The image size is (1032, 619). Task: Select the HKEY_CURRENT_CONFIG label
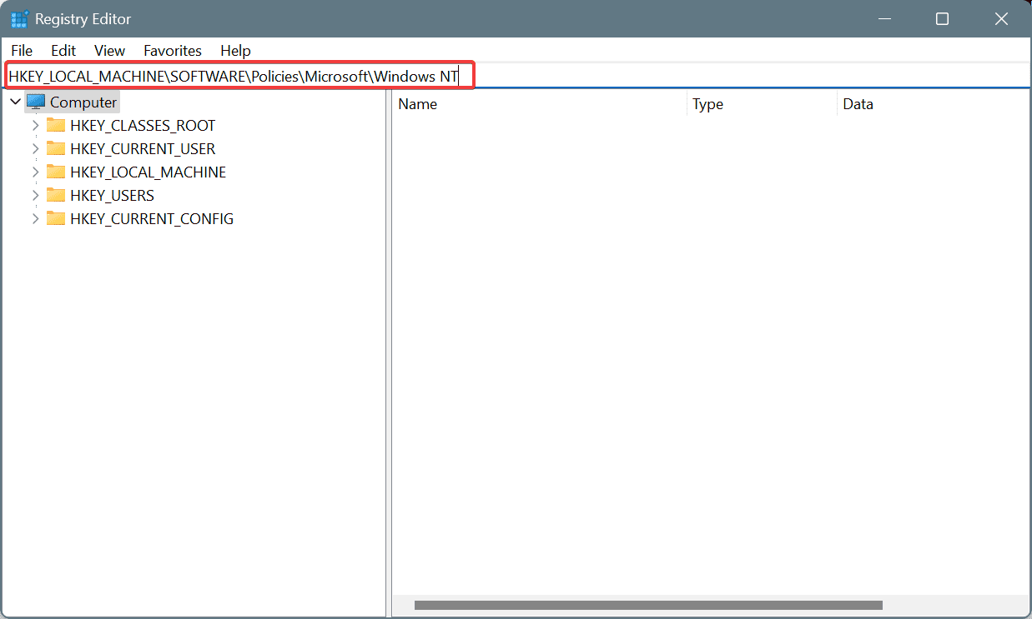pos(152,219)
